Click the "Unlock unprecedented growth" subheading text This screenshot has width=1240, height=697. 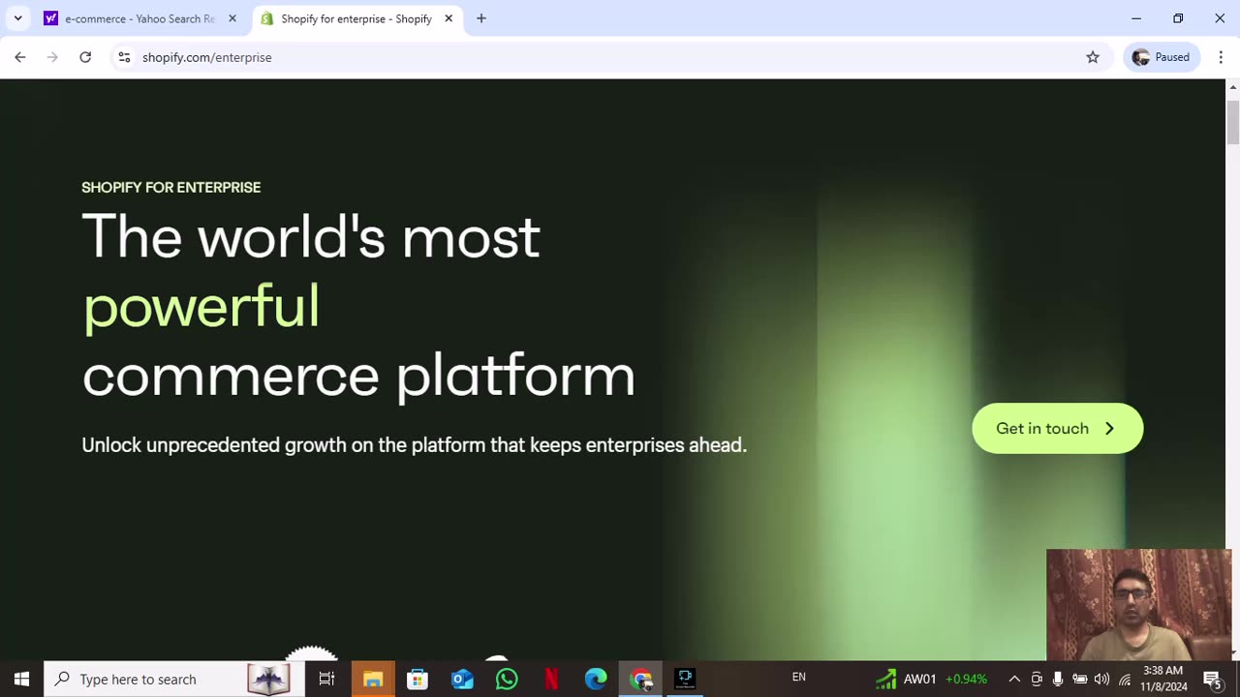[415, 445]
